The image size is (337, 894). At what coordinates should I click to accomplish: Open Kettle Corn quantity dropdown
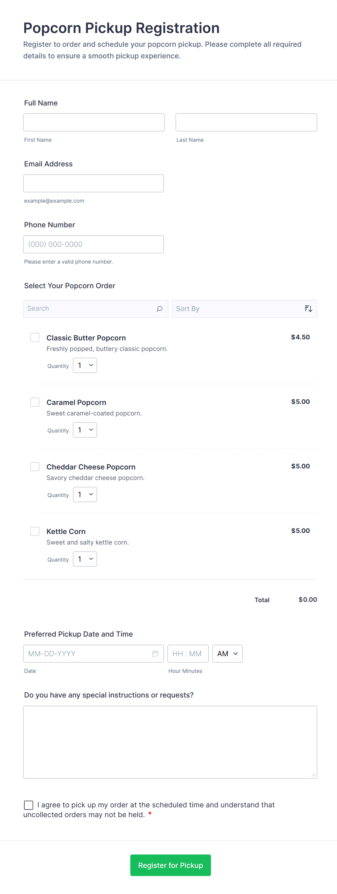pyautogui.click(x=85, y=559)
